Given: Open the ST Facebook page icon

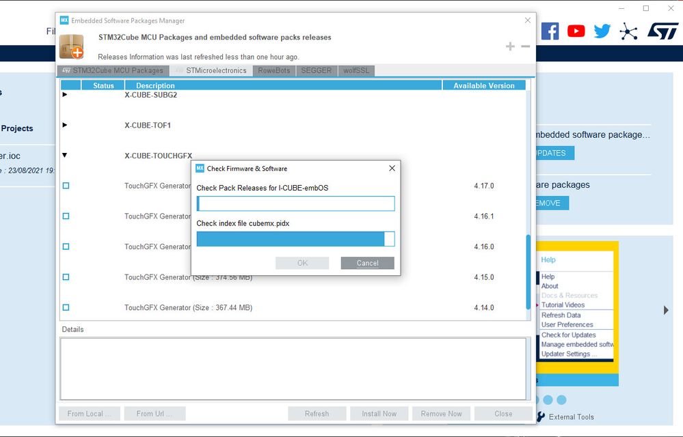Looking at the screenshot, I should click(550, 31).
